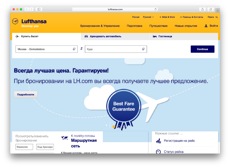Select the first orange carousel dot

tap(114, 127)
